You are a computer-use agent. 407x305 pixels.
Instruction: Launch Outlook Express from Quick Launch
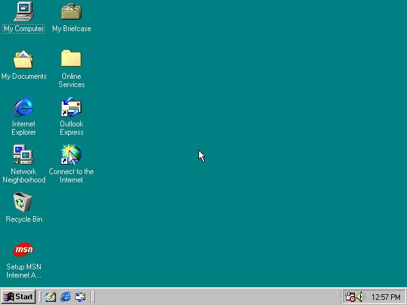click(x=80, y=297)
